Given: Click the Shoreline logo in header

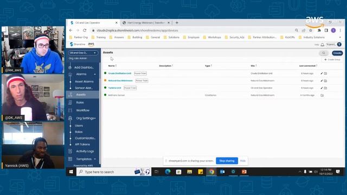Looking at the screenshot, I should [x=78, y=44].
